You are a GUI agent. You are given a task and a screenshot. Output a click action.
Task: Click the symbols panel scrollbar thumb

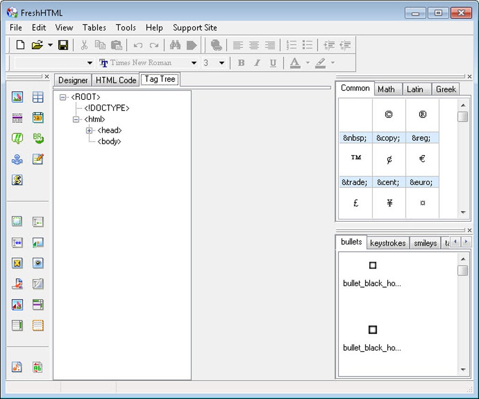click(463, 117)
